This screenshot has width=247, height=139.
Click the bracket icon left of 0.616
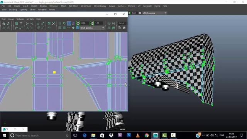[x=113, y=24]
